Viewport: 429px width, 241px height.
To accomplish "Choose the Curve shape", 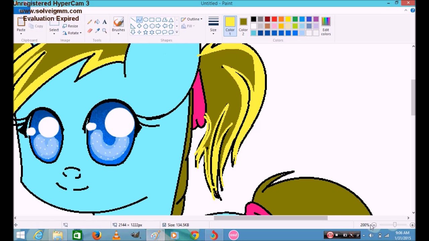I will (x=139, y=20).
